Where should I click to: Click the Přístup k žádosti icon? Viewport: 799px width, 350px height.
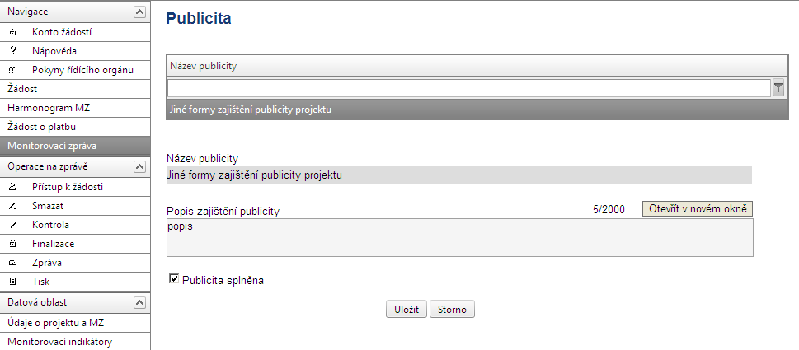[13, 187]
